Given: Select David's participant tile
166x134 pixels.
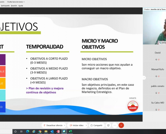Looking at the screenshot, I should (x=155, y=53).
